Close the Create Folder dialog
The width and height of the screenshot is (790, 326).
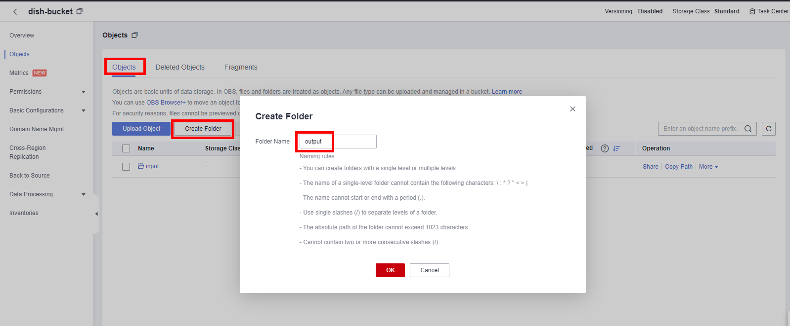tap(572, 109)
